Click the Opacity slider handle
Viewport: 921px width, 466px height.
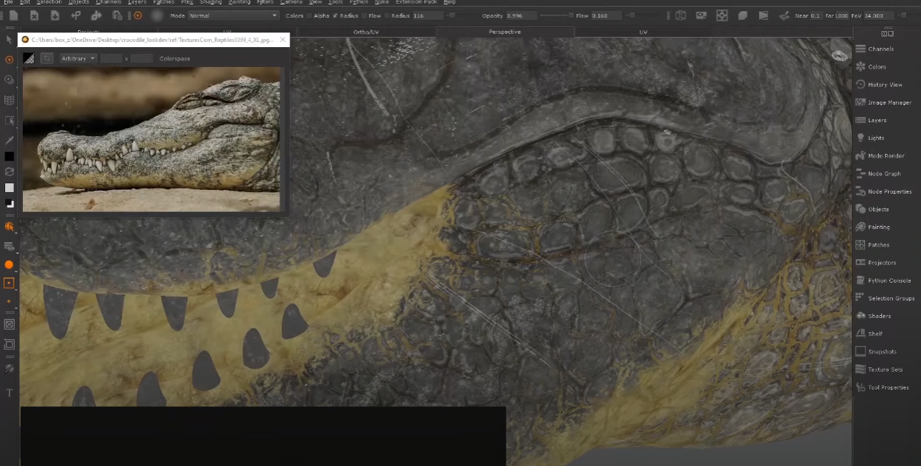point(573,15)
